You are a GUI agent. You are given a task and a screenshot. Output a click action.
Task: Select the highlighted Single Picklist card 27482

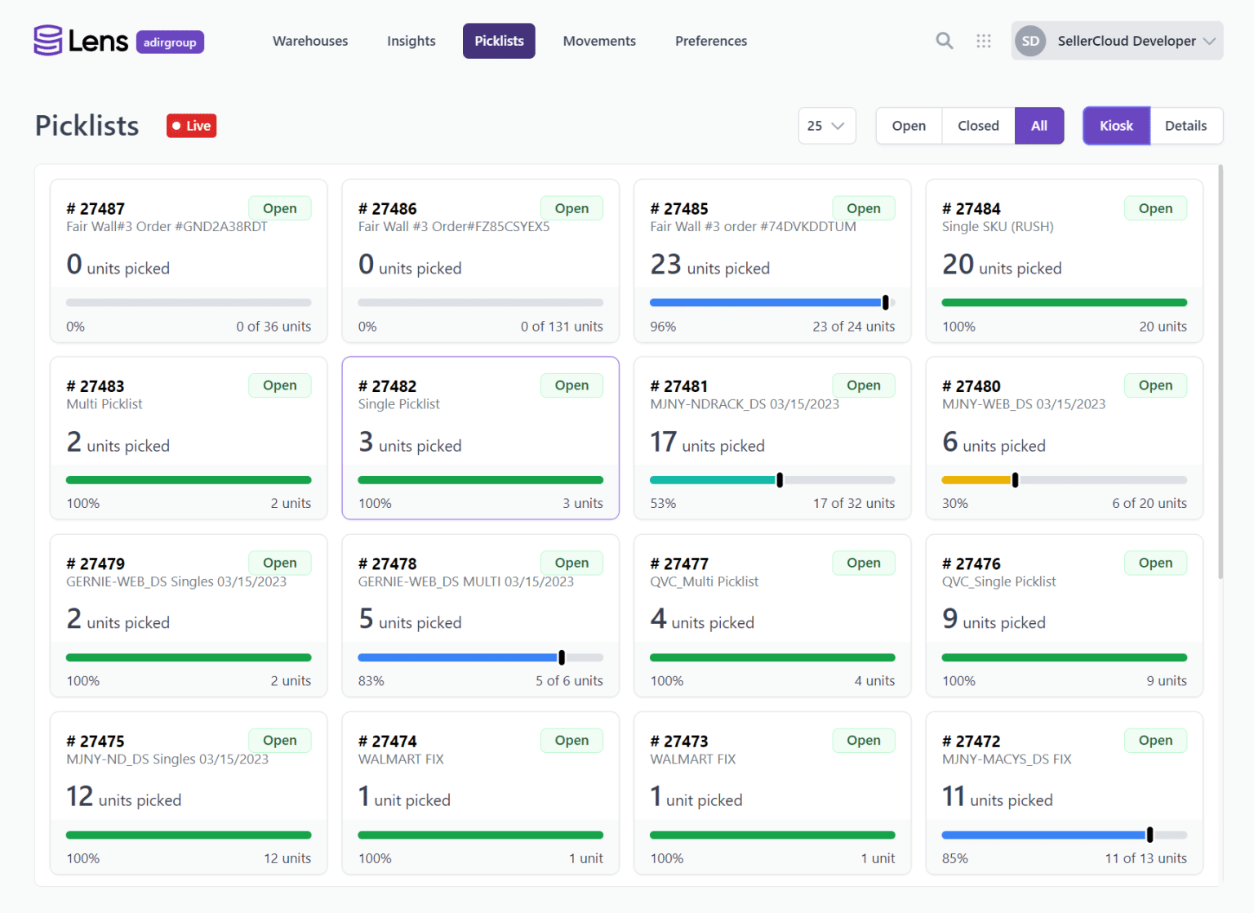[480, 439]
